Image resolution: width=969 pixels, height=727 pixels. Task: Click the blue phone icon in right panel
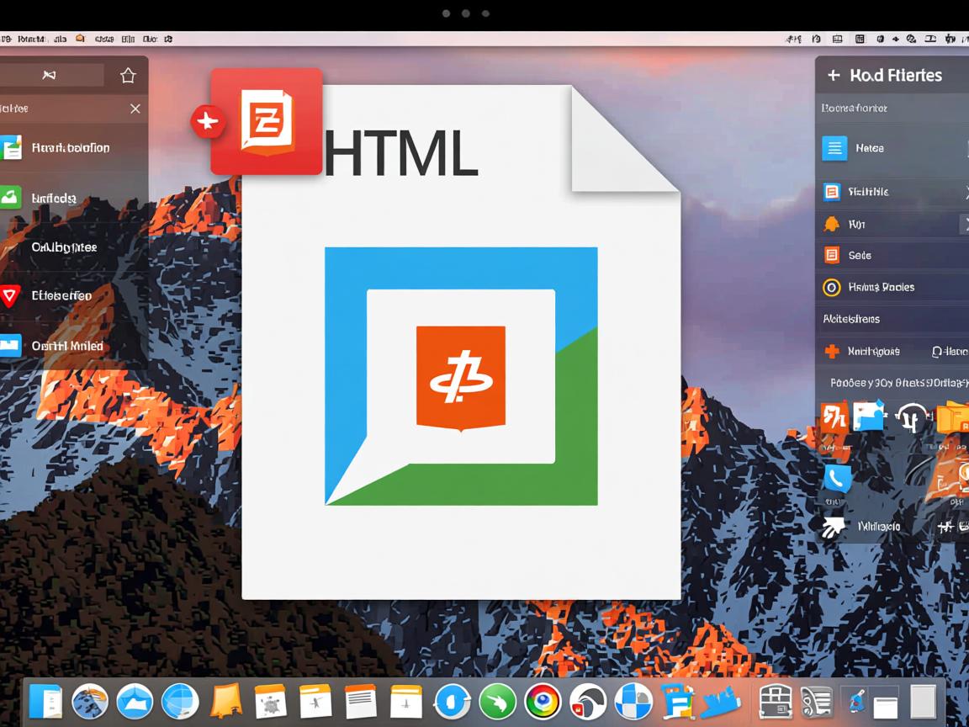click(837, 478)
